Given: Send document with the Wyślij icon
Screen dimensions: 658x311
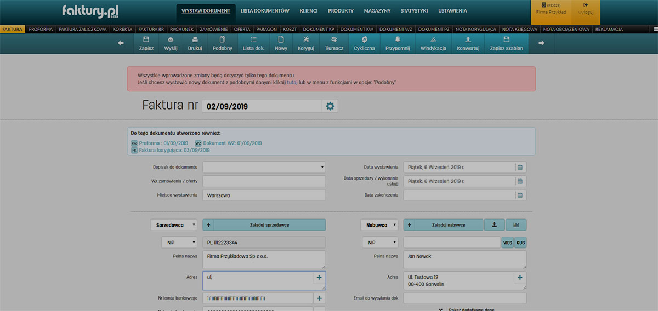Looking at the screenshot, I should pyautogui.click(x=171, y=43).
